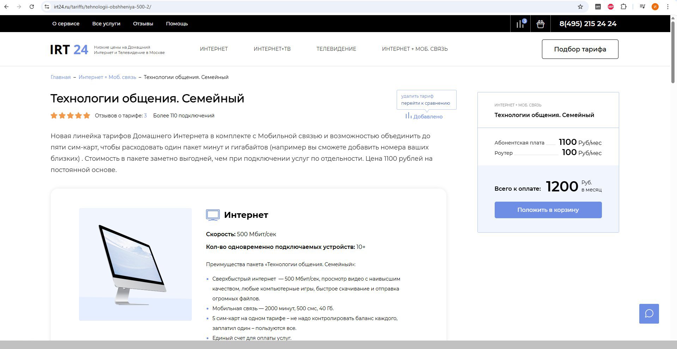Click the Более 110 подключений text
The image size is (677, 349).
[184, 116]
